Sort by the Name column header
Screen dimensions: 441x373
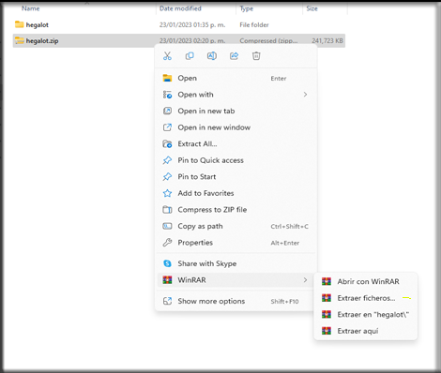pyautogui.click(x=31, y=8)
